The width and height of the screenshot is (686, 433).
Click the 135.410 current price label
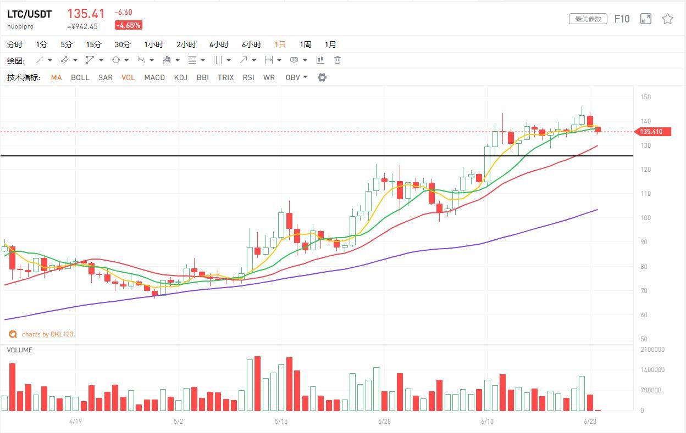coord(652,132)
